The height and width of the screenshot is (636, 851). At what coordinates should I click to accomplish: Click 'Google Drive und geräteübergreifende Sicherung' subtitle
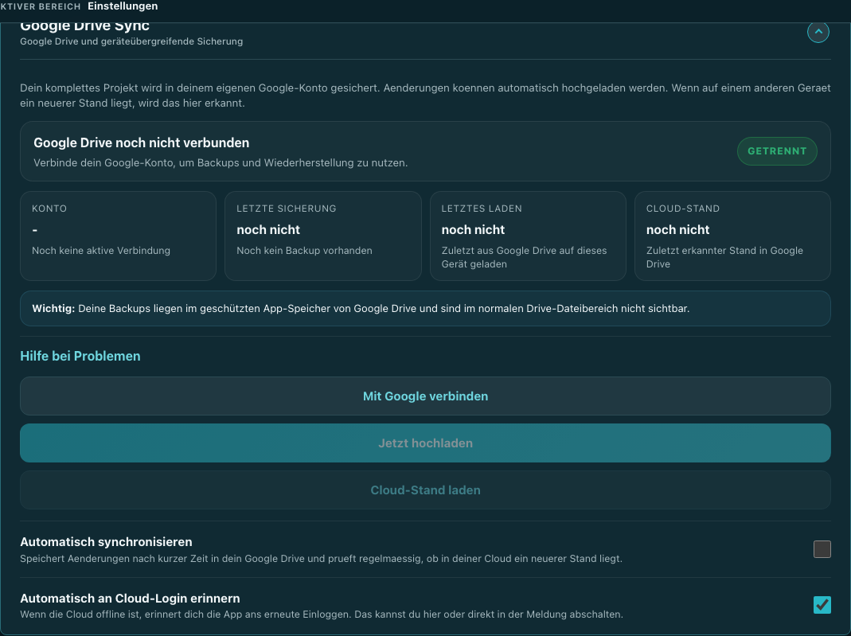click(131, 41)
